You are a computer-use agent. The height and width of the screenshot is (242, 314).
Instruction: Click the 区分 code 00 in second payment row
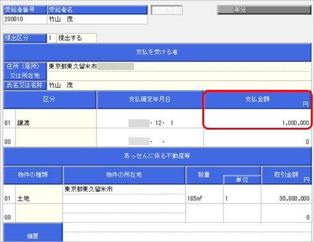[10, 137]
